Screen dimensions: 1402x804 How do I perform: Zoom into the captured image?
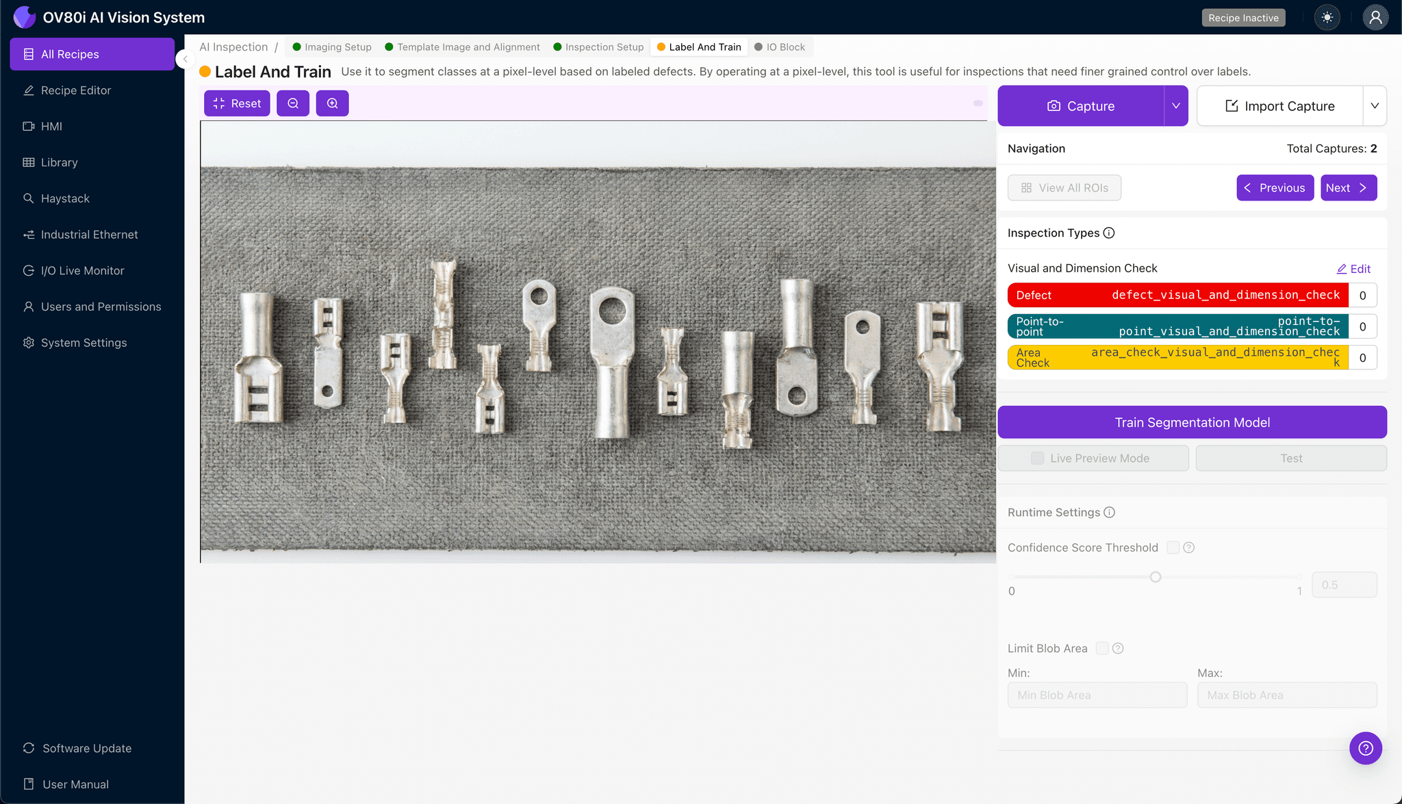tap(333, 103)
